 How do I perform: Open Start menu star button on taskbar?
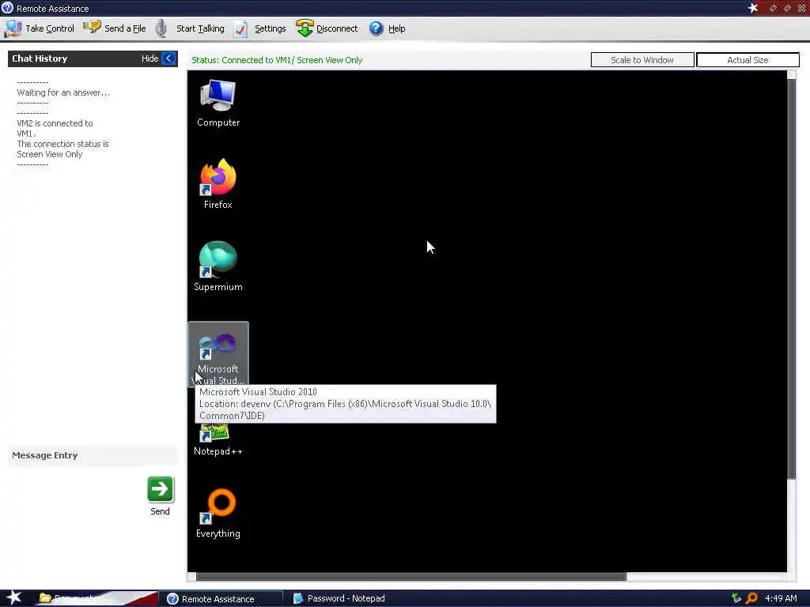[x=13, y=598]
